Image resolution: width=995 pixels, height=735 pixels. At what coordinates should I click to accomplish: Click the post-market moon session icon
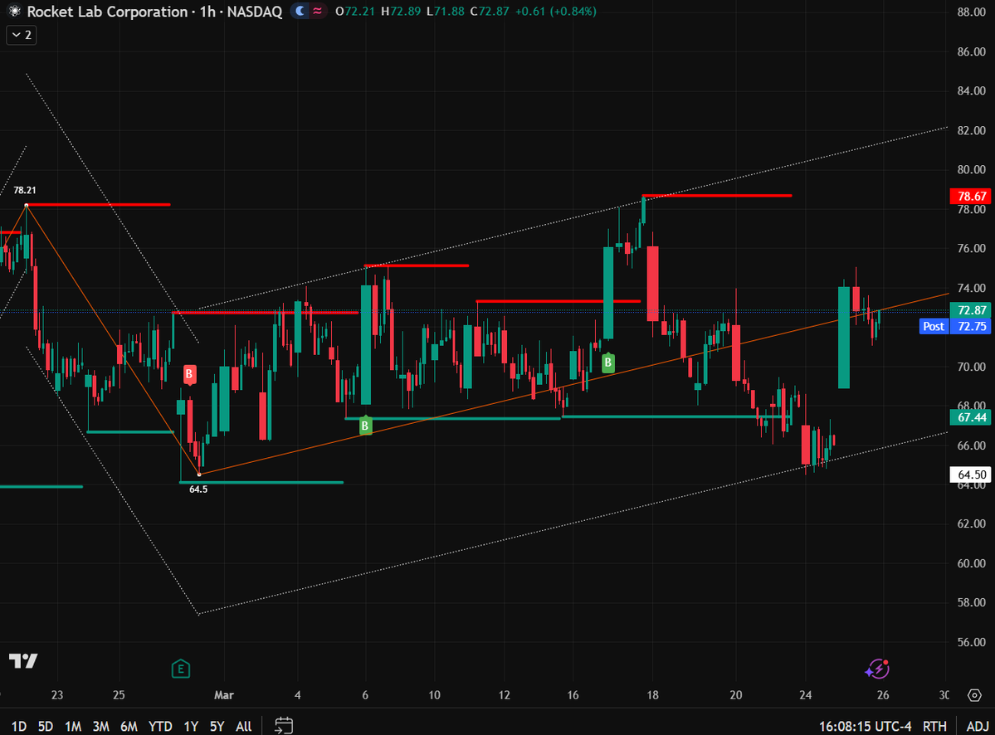click(x=300, y=12)
